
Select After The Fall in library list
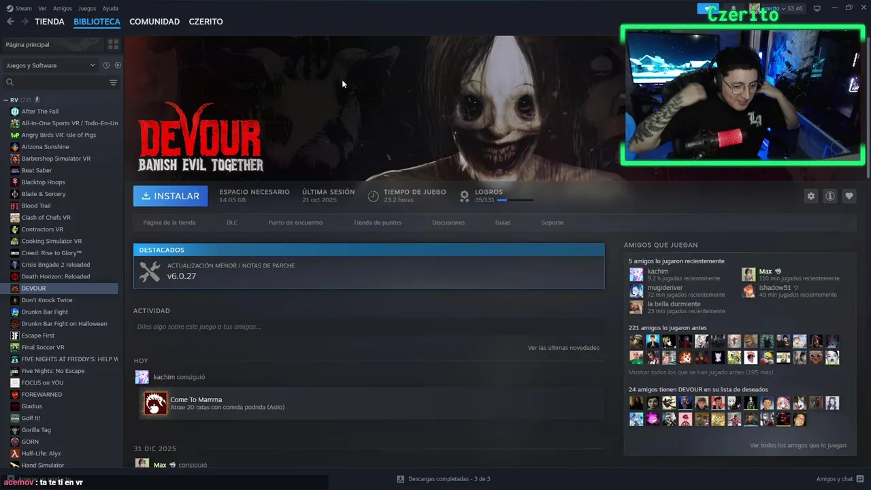coord(40,112)
